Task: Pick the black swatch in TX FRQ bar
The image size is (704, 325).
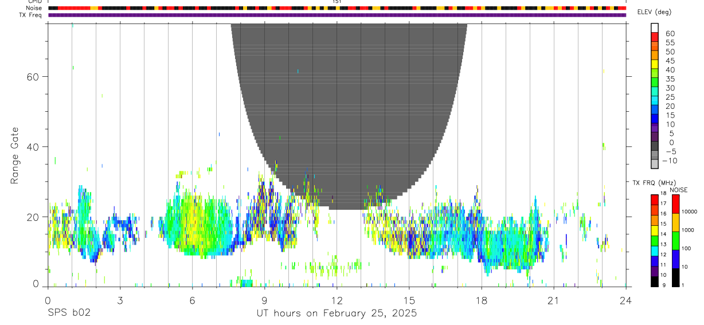Action: coord(654,281)
